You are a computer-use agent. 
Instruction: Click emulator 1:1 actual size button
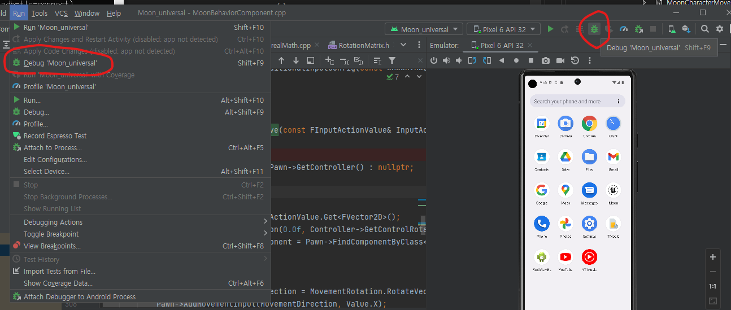point(713,286)
